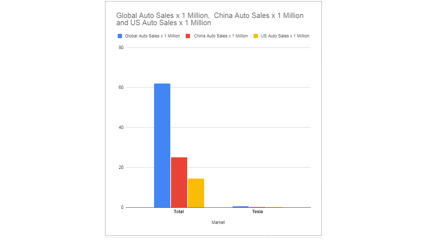Click the 0 vertical axis label
The height and width of the screenshot is (243, 432).
click(x=122, y=207)
